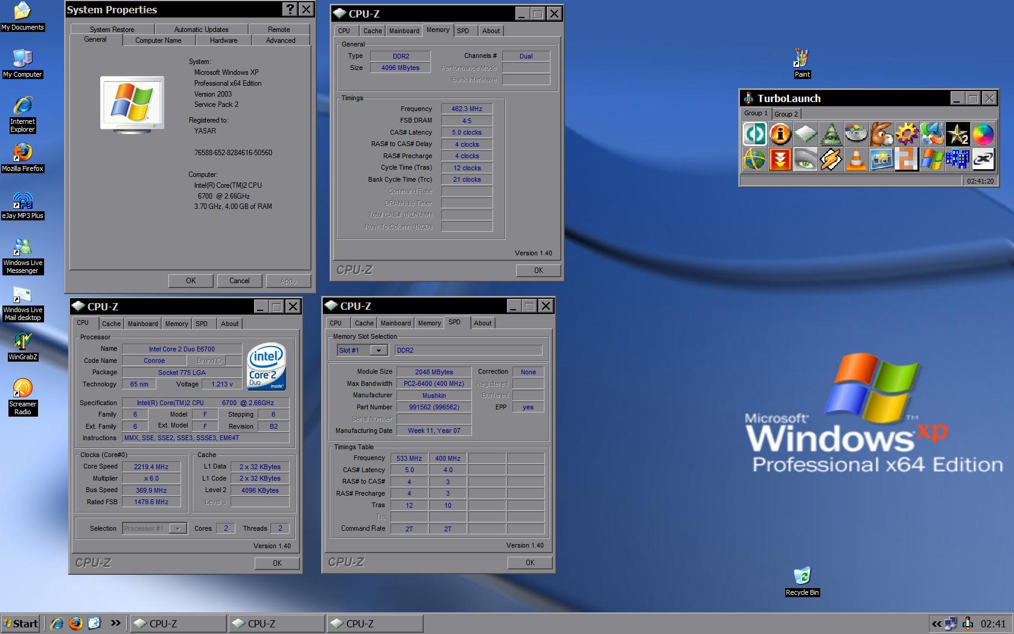
Task: Open Mozilla Firefox desktop shortcut
Action: point(22,158)
